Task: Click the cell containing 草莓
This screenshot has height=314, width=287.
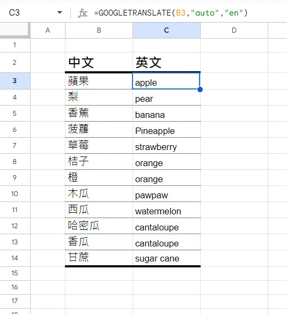Action: (x=99, y=146)
